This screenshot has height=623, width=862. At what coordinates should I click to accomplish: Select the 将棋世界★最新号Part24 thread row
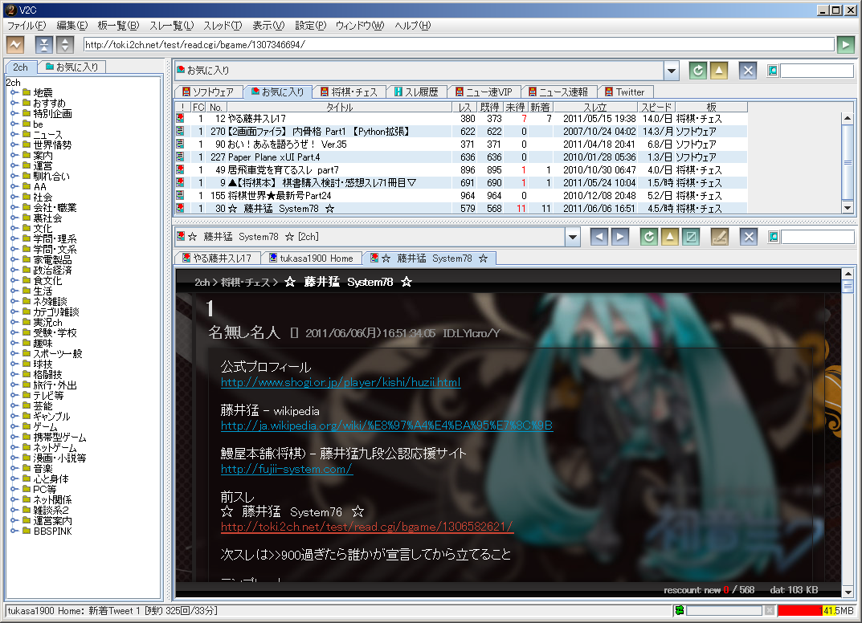click(x=460, y=196)
